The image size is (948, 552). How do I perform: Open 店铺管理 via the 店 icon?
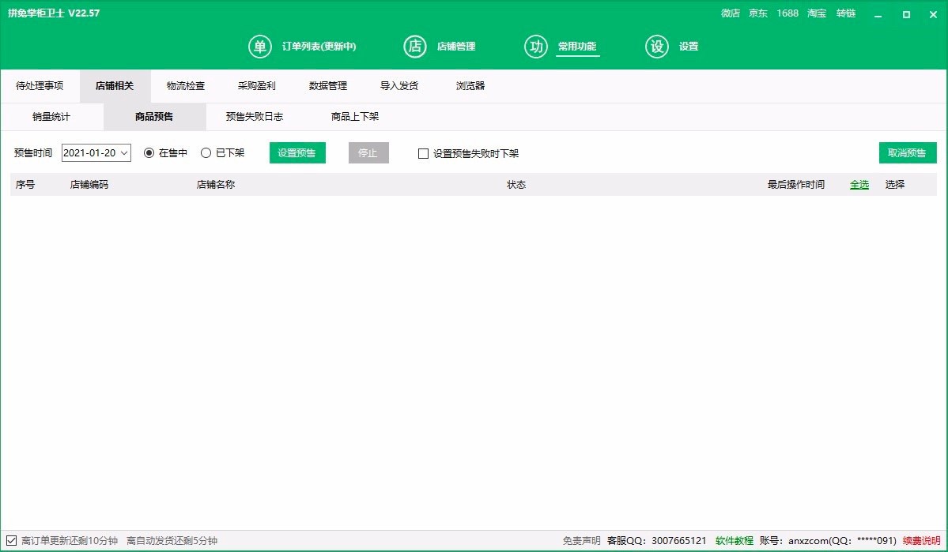415,47
